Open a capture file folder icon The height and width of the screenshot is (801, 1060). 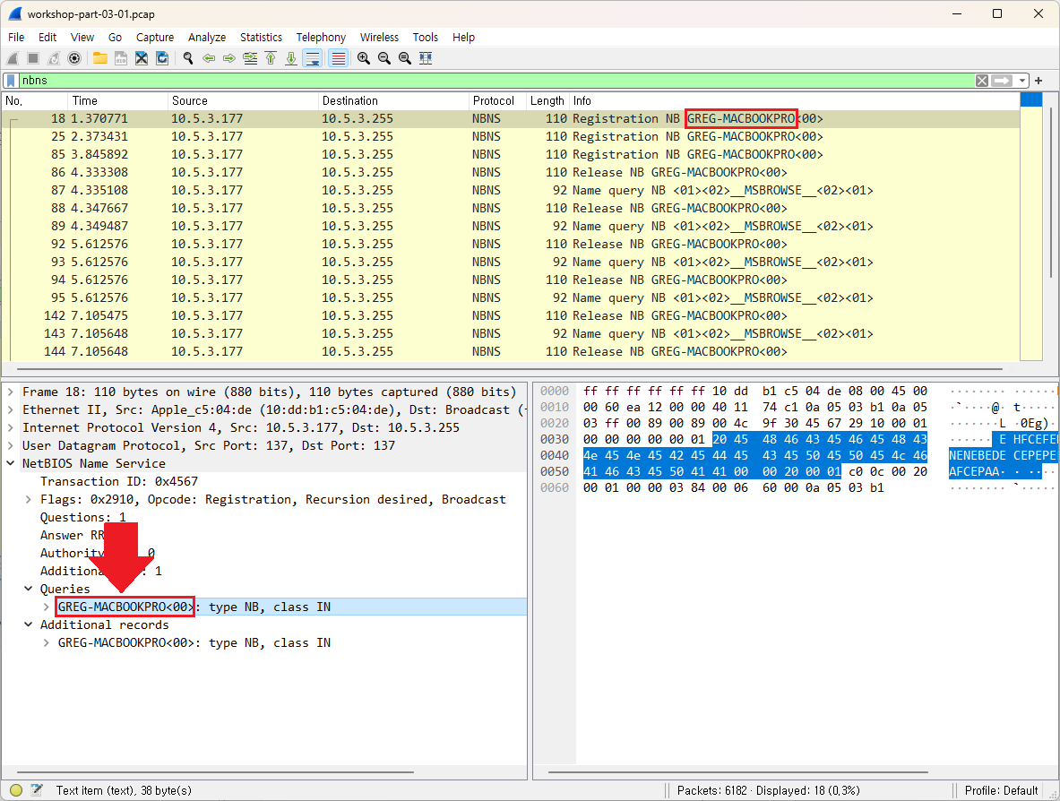pyautogui.click(x=100, y=58)
